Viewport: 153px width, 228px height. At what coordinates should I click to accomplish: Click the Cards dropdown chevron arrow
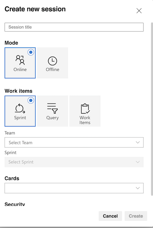click(x=138, y=188)
